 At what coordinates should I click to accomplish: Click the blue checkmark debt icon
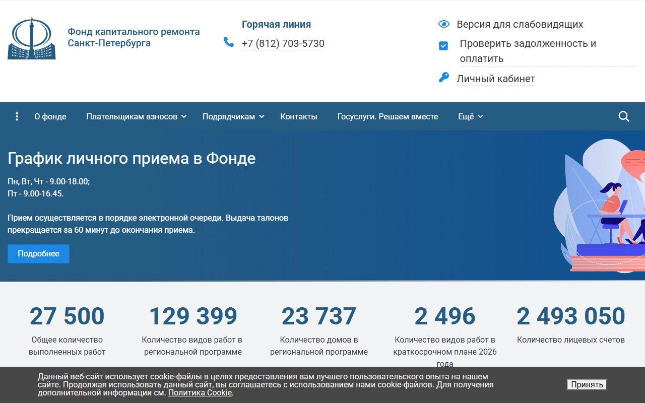(x=443, y=46)
